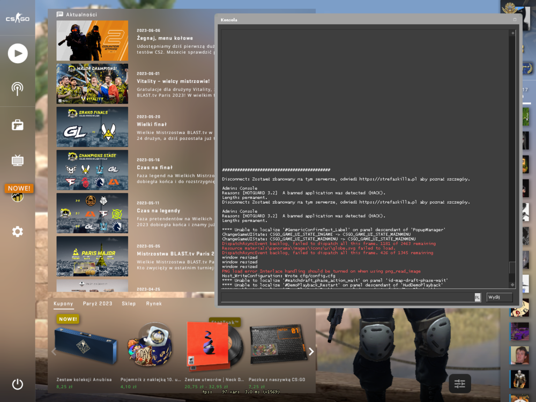Click the power quit icon

tap(18, 384)
